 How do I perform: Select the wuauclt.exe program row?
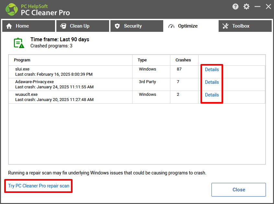(137, 97)
